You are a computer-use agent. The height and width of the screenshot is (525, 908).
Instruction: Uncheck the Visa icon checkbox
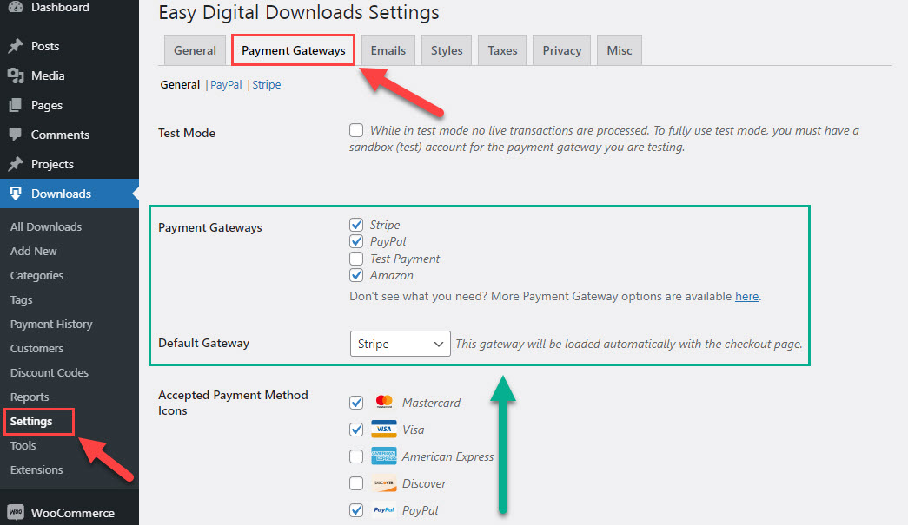(x=356, y=430)
